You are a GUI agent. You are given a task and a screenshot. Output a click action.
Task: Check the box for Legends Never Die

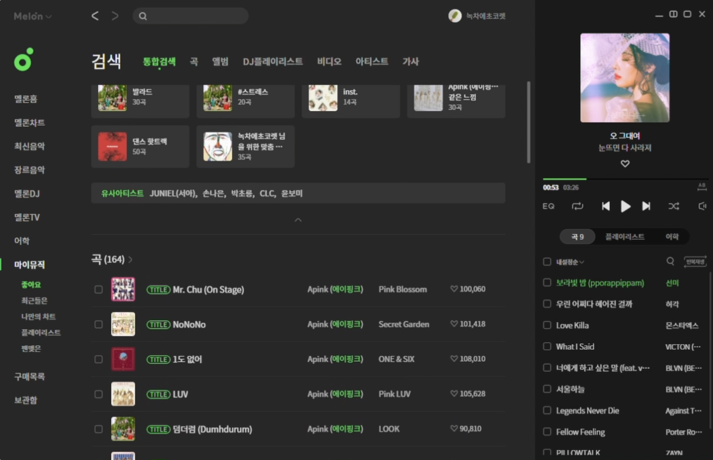pyautogui.click(x=547, y=410)
